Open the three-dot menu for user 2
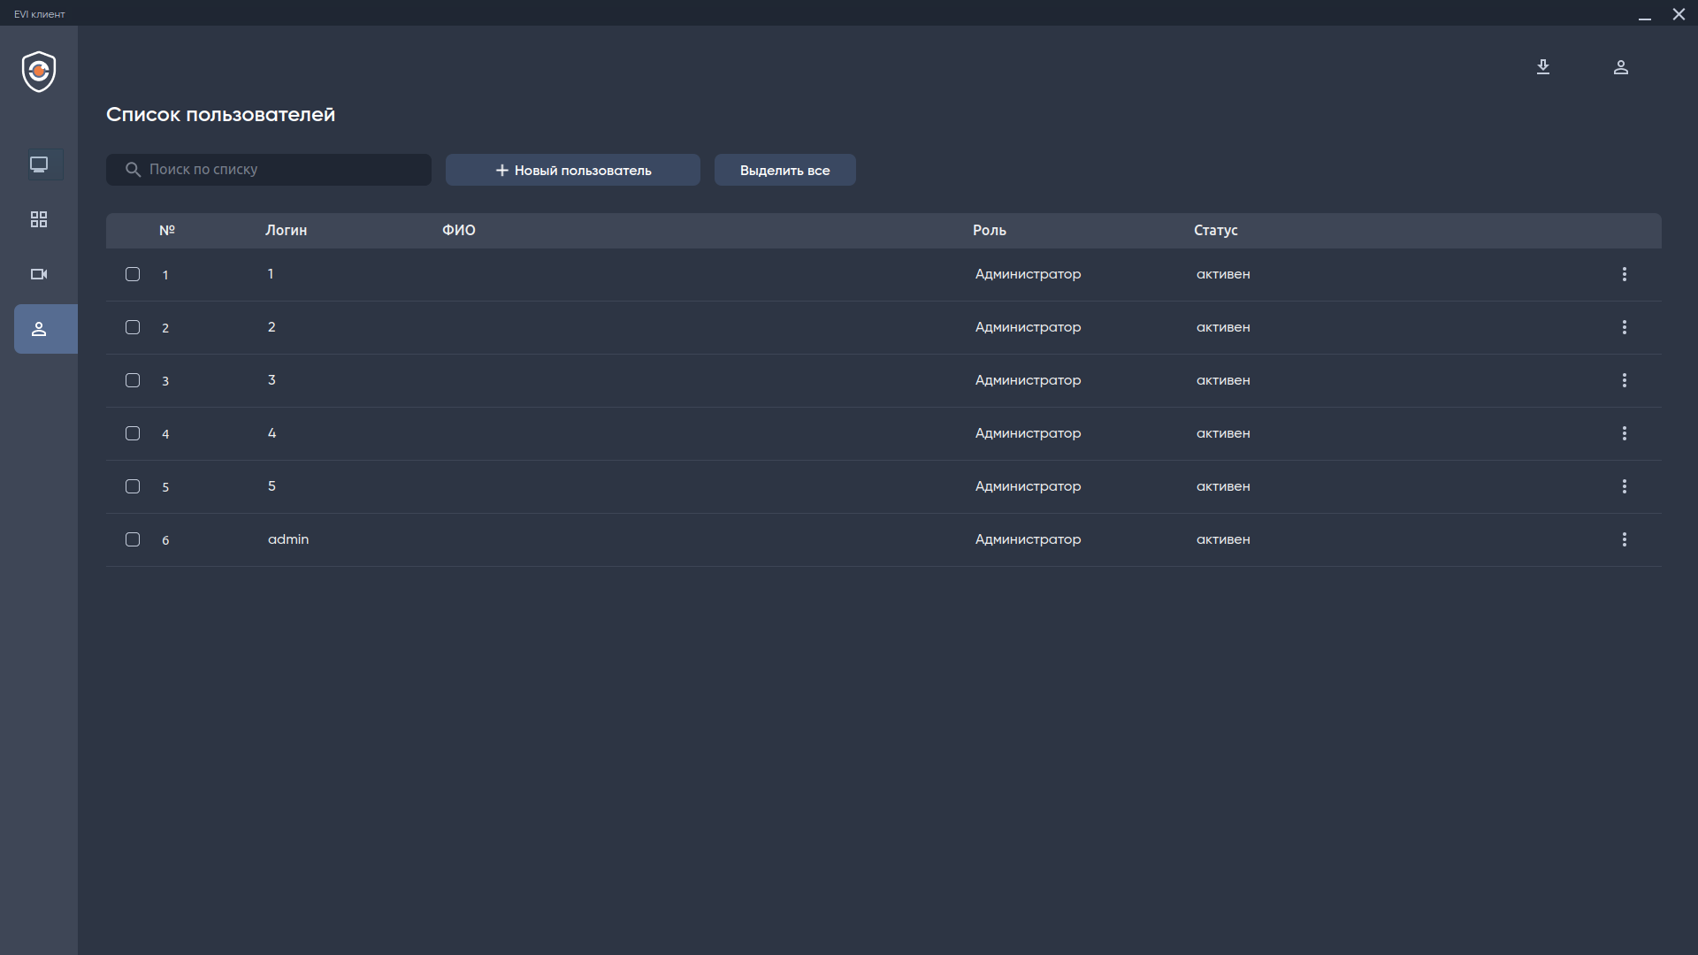This screenshot has height=955, width=1698. tap(1625, 327)
